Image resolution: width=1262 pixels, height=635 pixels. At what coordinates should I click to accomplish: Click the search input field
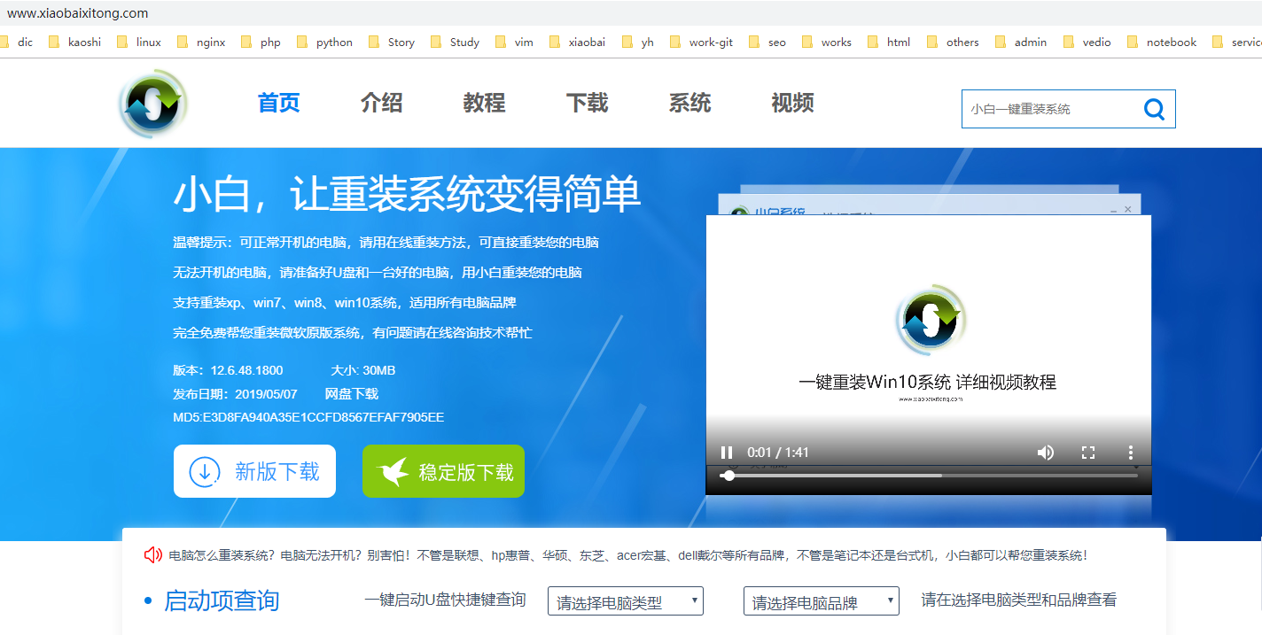[x=1037, y=108]
